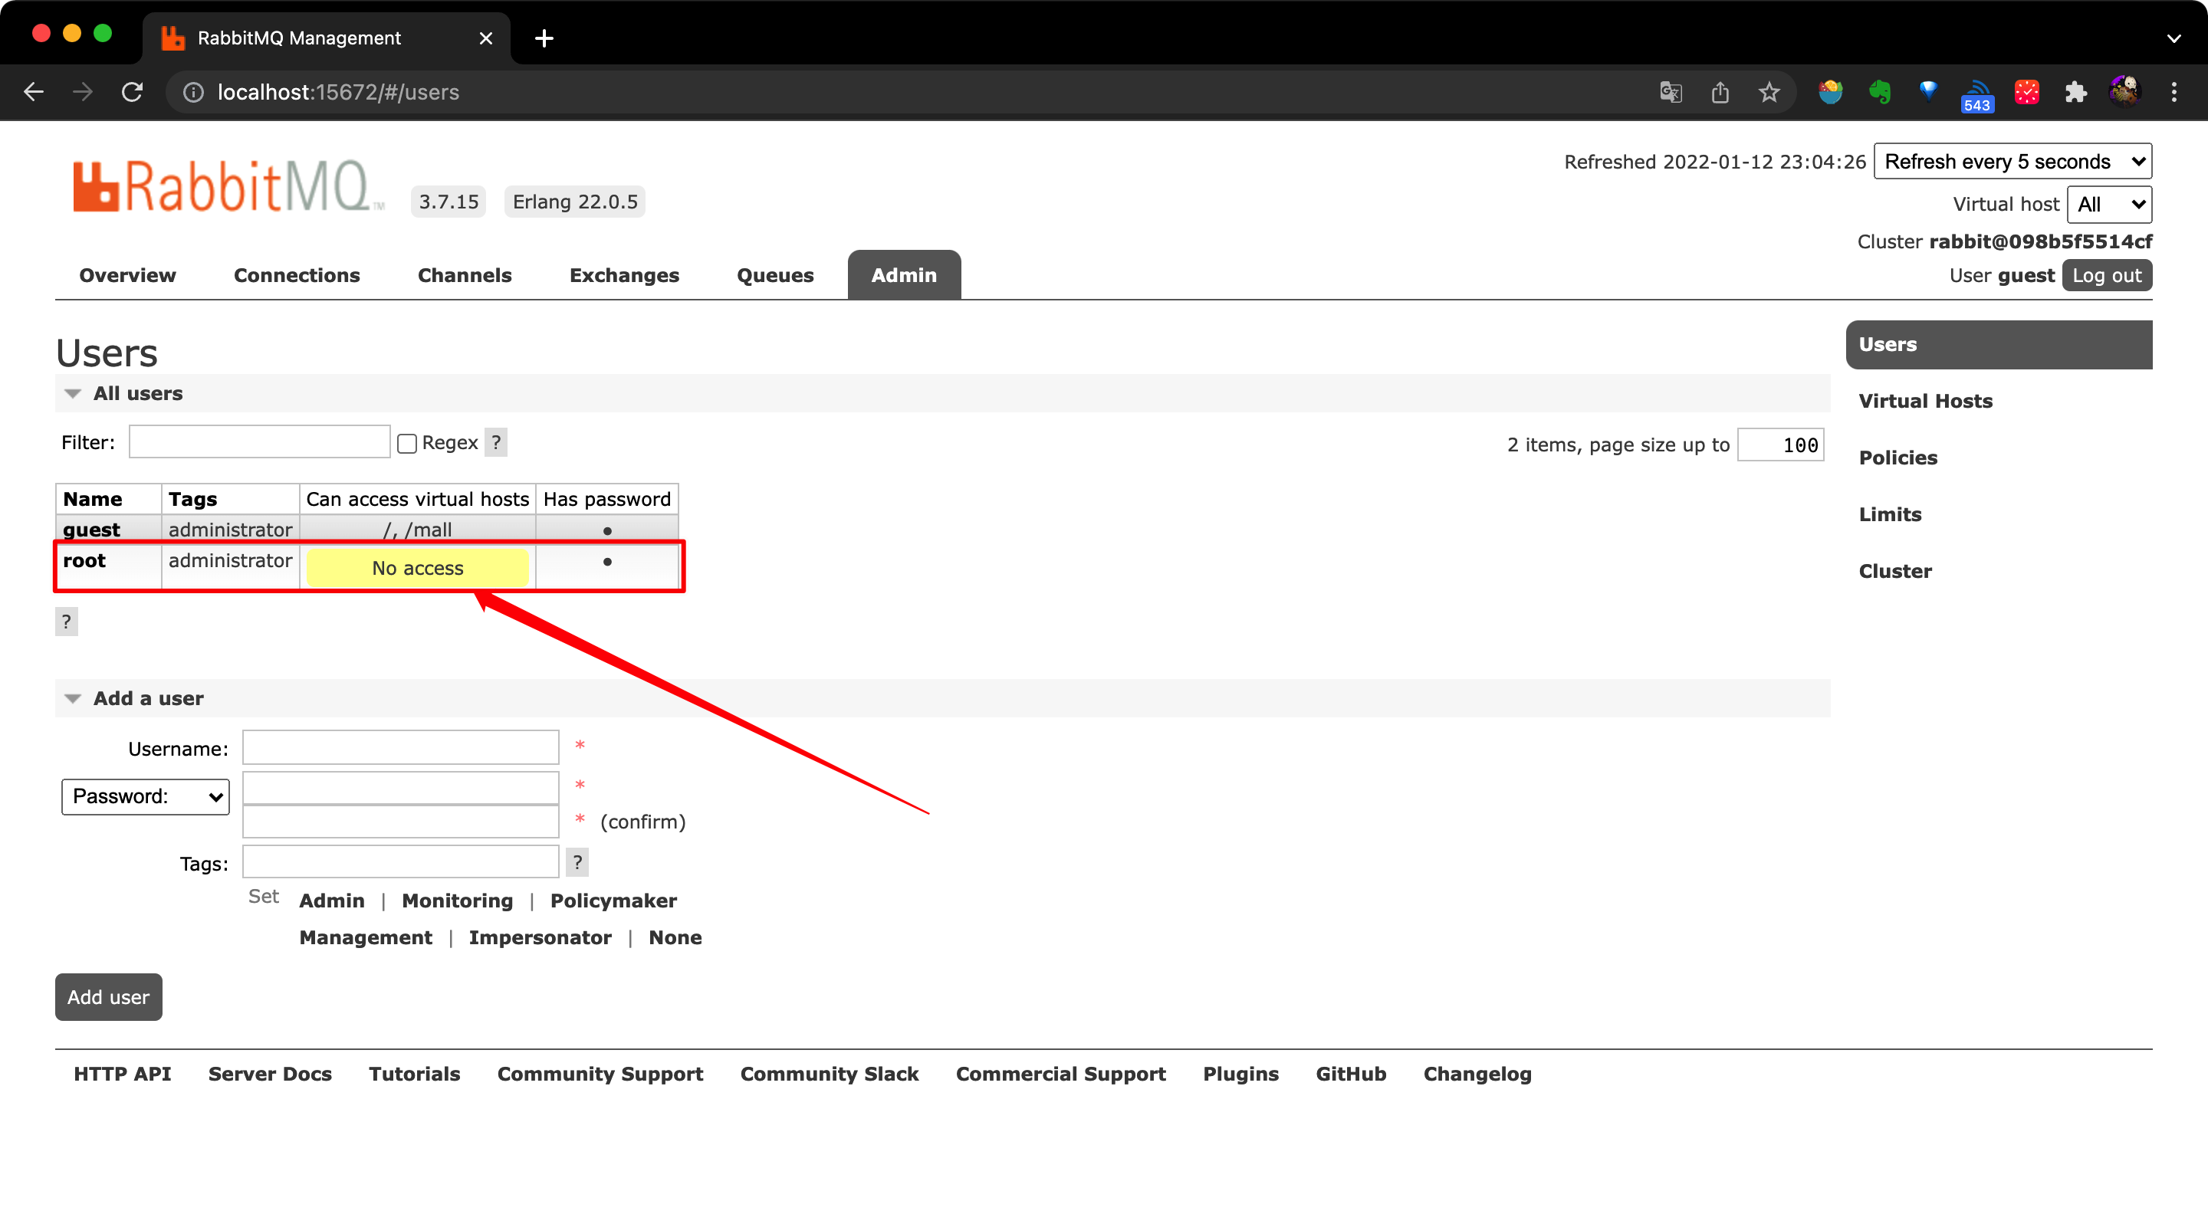Click the RabbitMQ logo
Image resolution: width=2208 pixels, height=1214 pixels.
tap(228, 185)
